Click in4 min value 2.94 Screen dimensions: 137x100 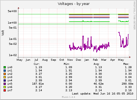click(x=69, y=80)
